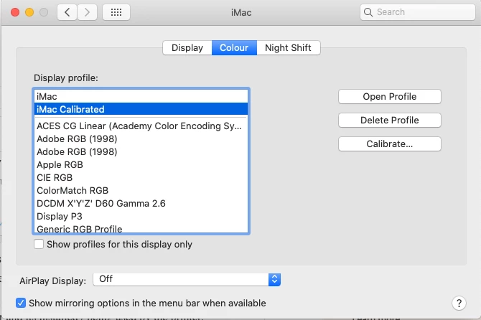Switch to the Display tab
Viewport: 481px width, 320px height.
[x=187, y=48]
